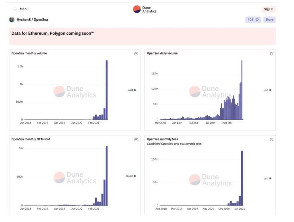Viewport: 294px width, 222px height.
Task: Click the Dune Analytics logo
Action: pos(145,9)
